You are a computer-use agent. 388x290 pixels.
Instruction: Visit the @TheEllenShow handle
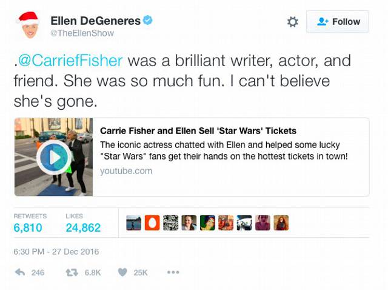tap(82, 33)
